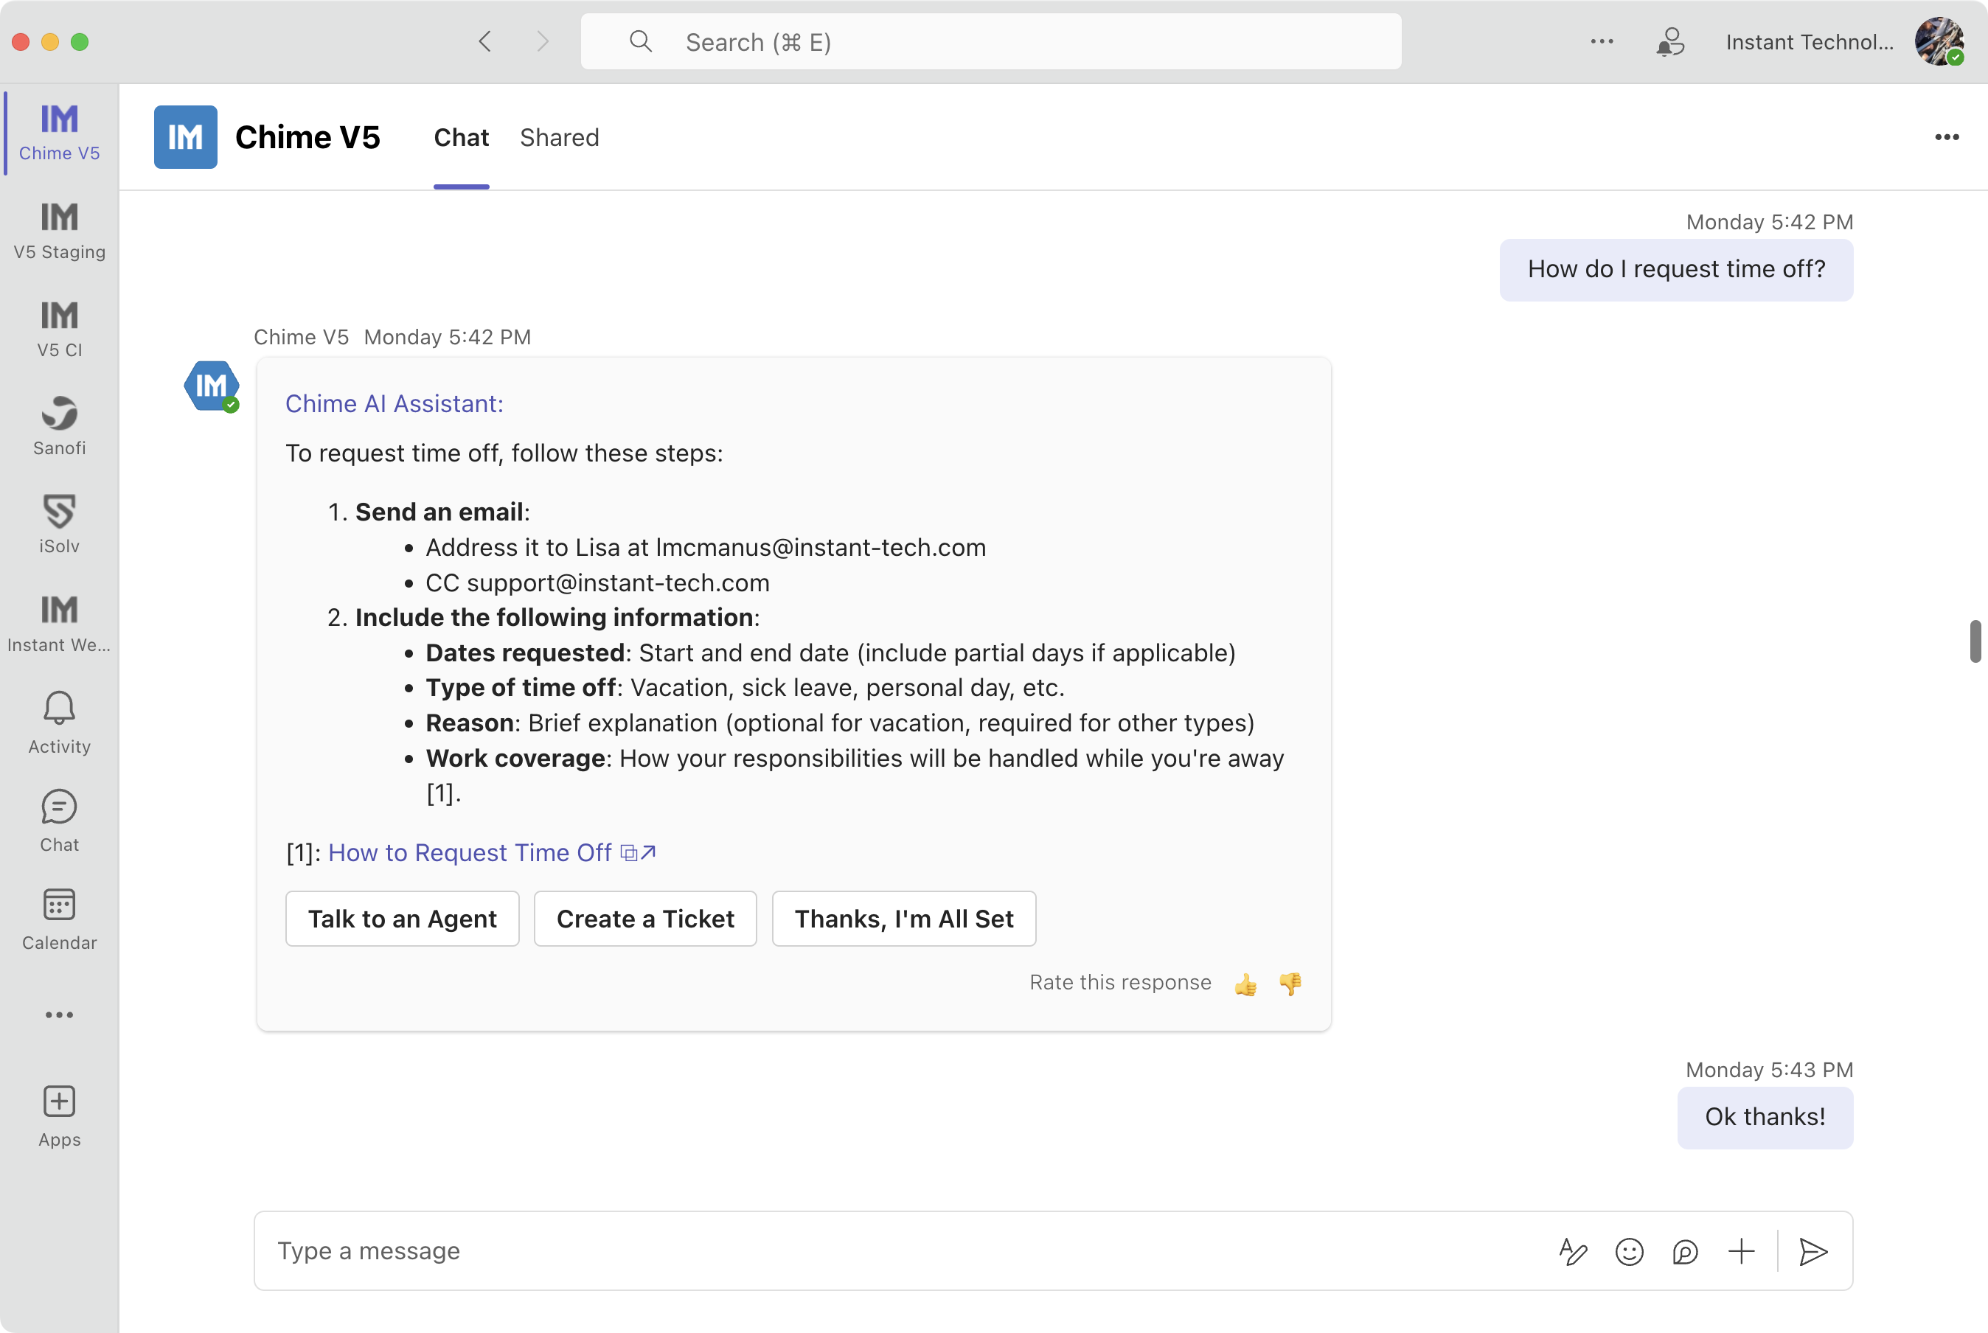This screenshot has width=1988, height=1333.
Task: Open iSolv app in sidebar
Action: point(60,524)
